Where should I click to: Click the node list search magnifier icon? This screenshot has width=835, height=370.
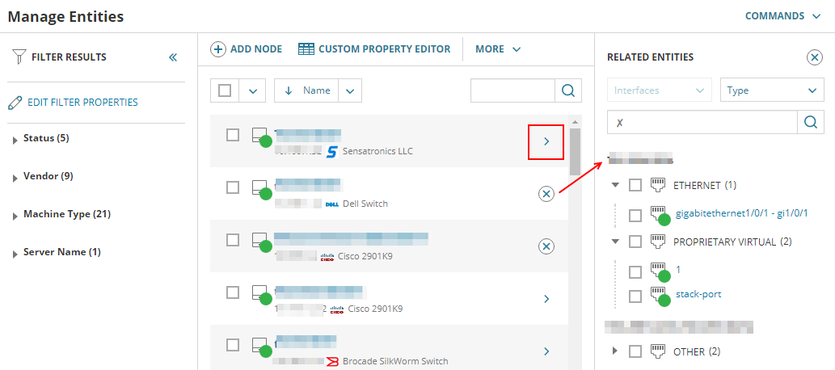pyautogui.click(x=568, y=90)
